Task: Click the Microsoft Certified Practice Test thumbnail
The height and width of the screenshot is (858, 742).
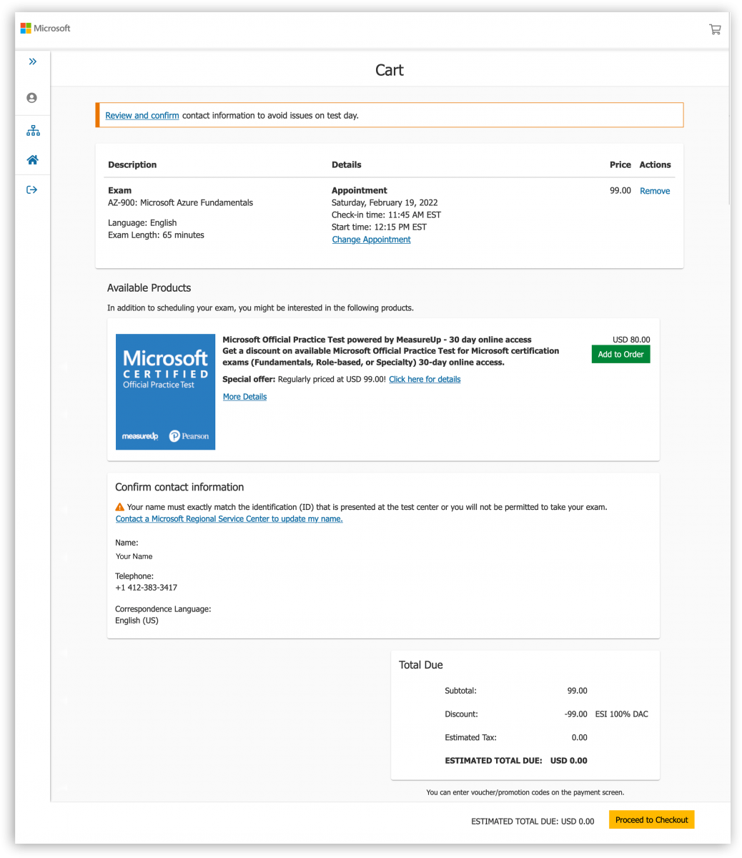Action: 166,392
